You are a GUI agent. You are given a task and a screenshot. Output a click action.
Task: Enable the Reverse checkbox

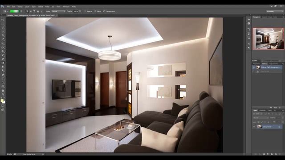tap(85, 11)
